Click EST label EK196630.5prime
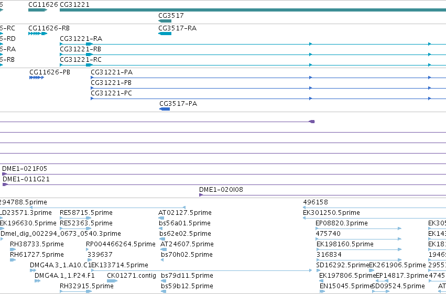This screenshot has height=294, width=446. 28,223
